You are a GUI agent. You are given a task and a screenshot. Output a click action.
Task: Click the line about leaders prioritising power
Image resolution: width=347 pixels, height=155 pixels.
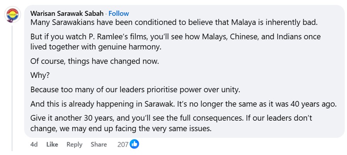(x=135, y=90)
